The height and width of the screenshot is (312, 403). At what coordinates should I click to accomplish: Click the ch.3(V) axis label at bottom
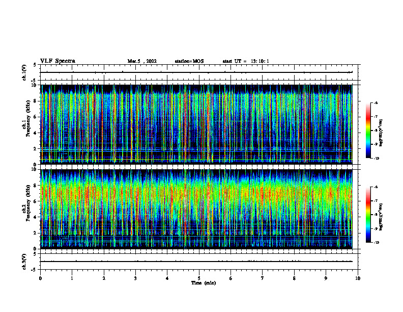24,262
